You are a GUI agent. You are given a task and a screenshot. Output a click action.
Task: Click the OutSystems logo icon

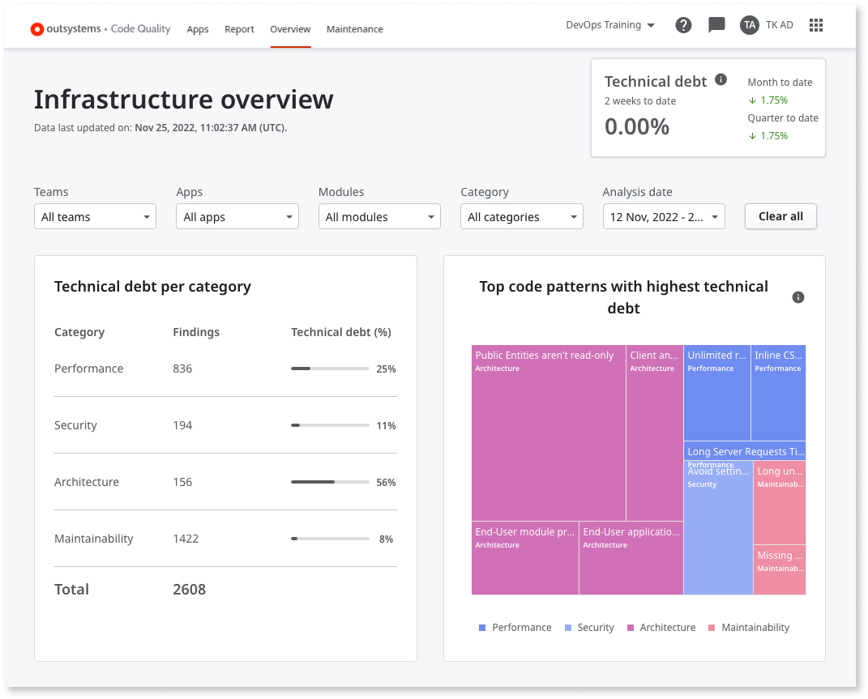tap(37, 29)
